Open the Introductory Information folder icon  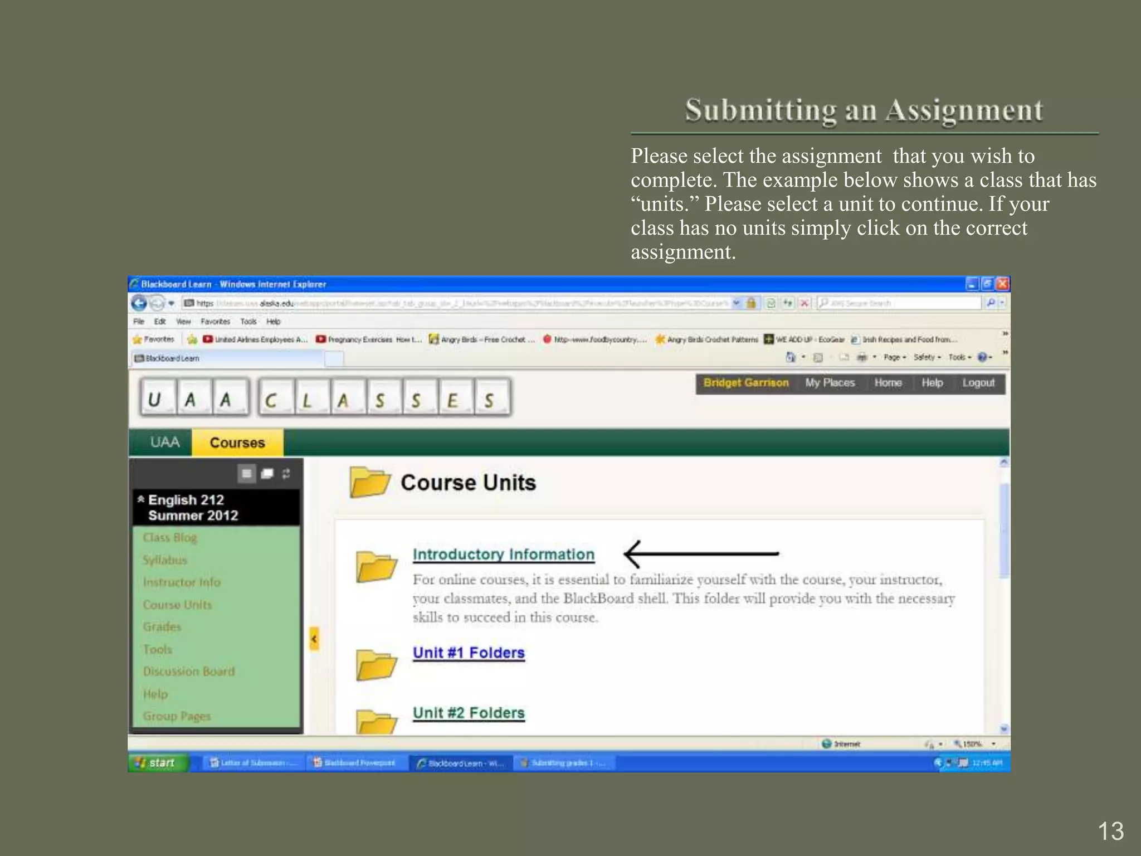point(376,567)
